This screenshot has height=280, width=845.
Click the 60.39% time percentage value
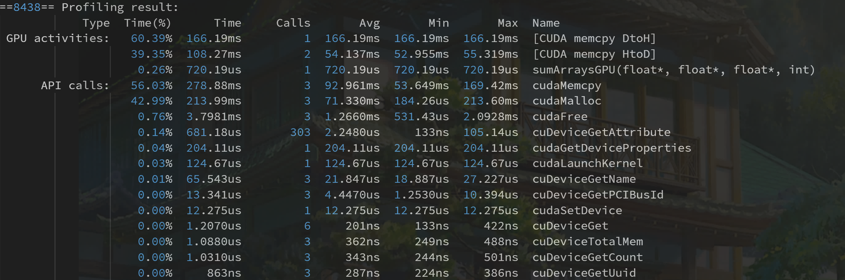[151, 38]
